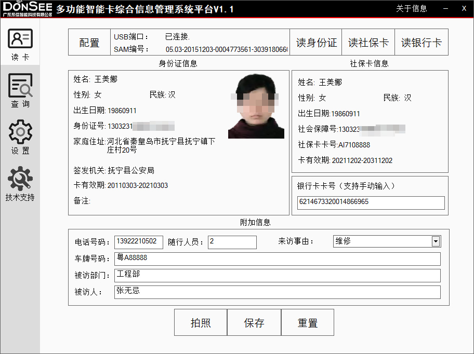Open the 关于信息 menu

click(x=411, y=8)
